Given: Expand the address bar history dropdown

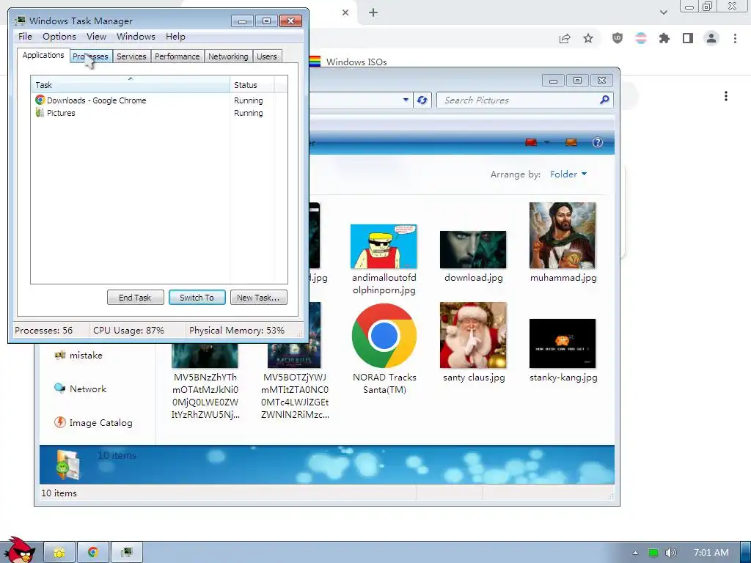Looking at the screenshot, I should pyautogui.click(x=406, y=100).
